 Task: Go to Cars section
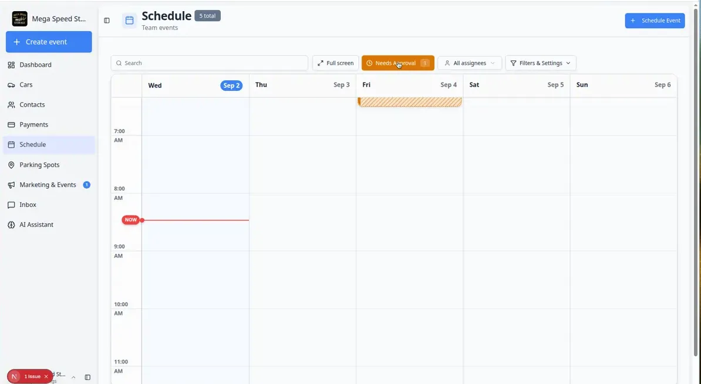tap(49, 85)
